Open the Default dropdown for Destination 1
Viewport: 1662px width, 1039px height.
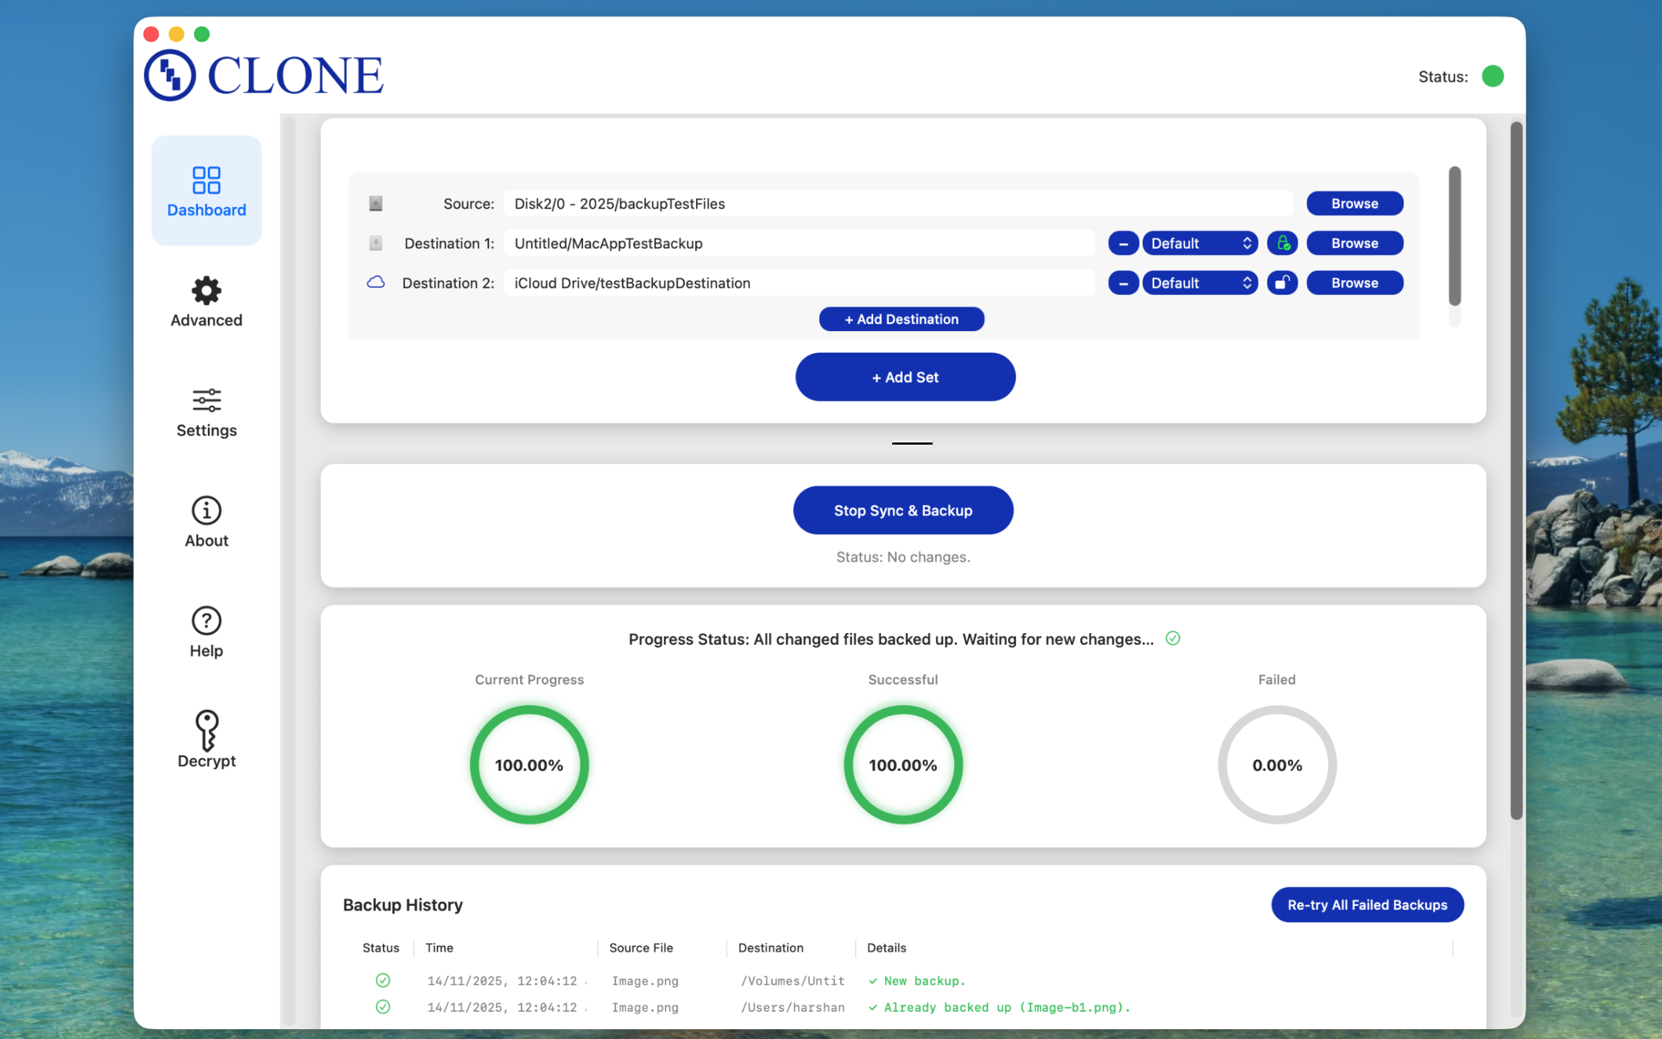[x=1199, y=243]
